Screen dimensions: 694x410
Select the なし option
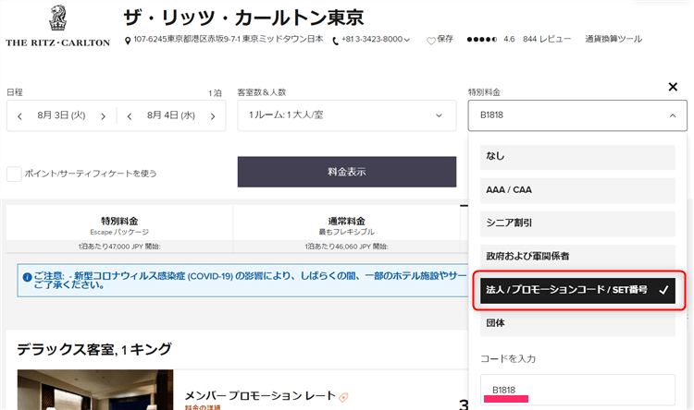(x=578, y=156)
